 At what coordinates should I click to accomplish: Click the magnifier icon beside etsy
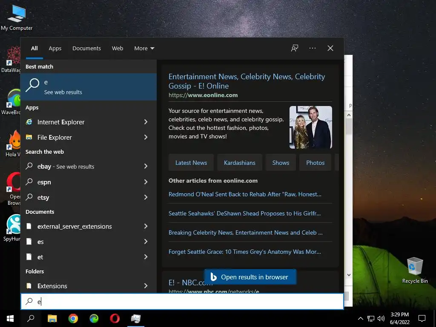[29, 197]
